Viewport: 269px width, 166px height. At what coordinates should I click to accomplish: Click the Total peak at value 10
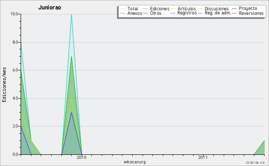(72, 14)
